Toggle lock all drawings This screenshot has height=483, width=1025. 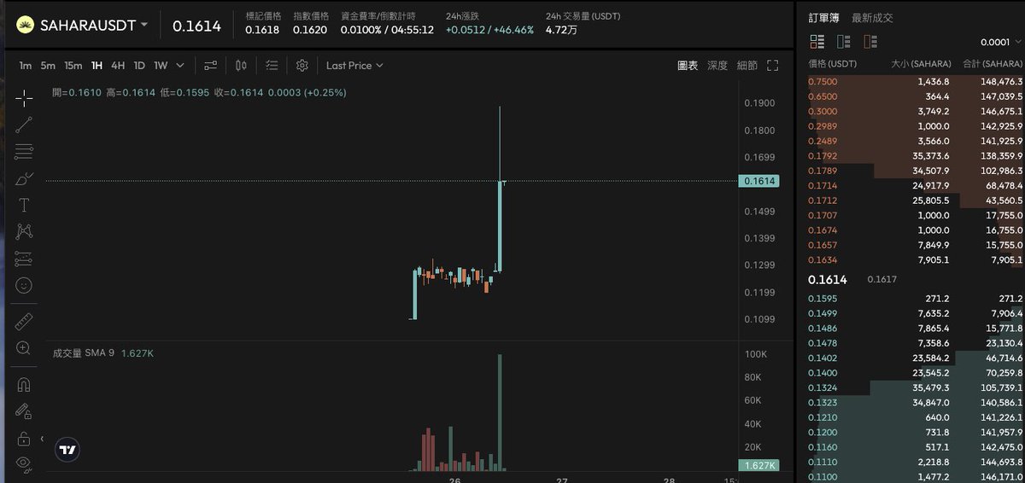(24, 438)
